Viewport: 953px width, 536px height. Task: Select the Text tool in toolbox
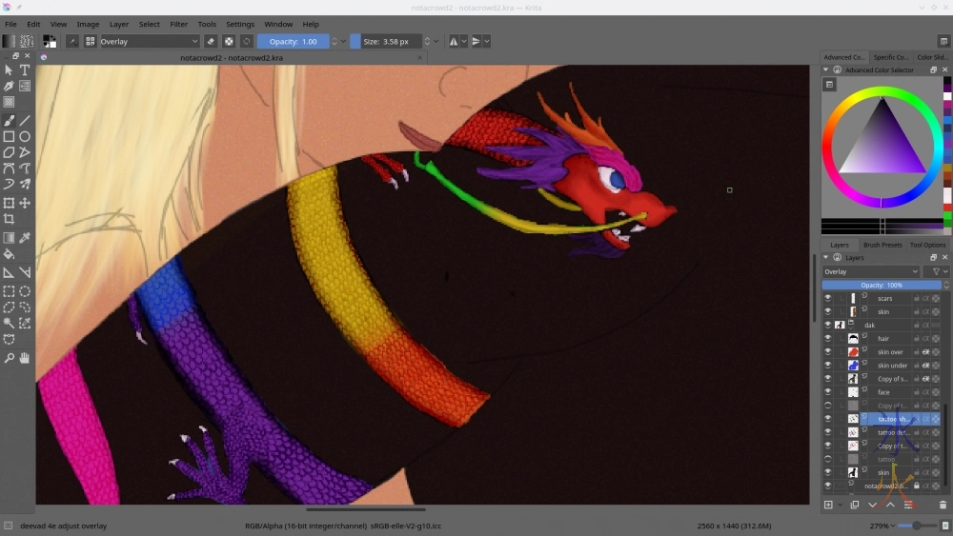click(25, 69)
